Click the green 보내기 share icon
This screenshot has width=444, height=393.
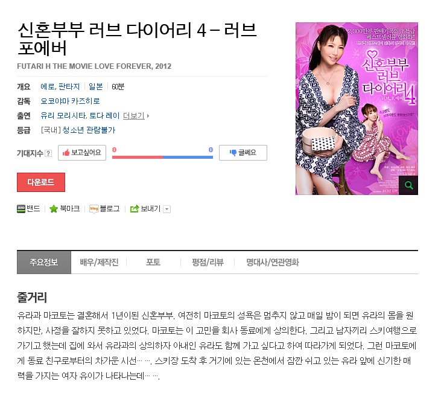click(135, 209)
